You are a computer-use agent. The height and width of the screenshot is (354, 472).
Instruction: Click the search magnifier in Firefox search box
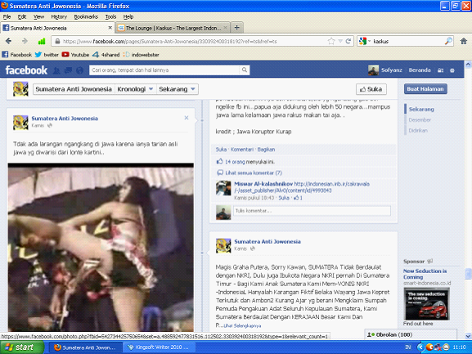coord(448,41)
